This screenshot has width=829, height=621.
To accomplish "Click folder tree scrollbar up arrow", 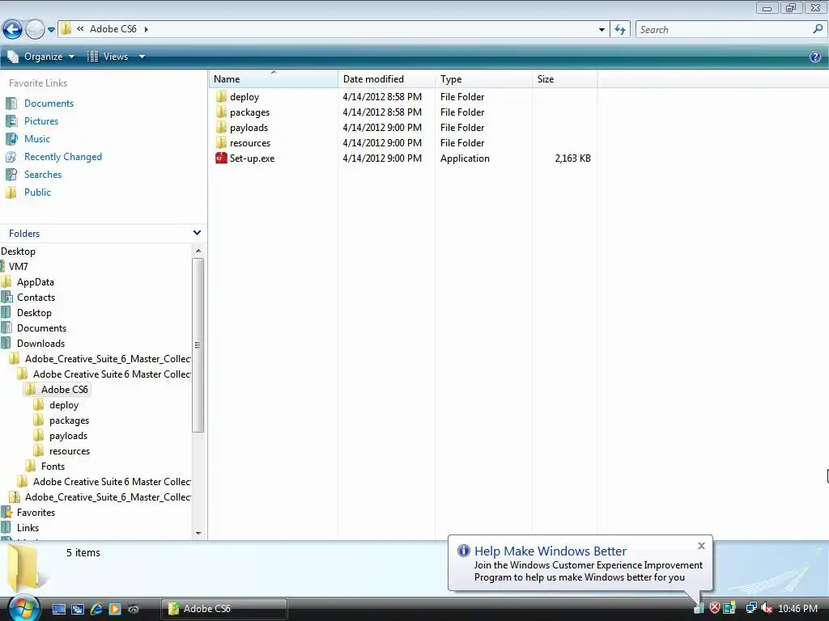I will [198, 251].
